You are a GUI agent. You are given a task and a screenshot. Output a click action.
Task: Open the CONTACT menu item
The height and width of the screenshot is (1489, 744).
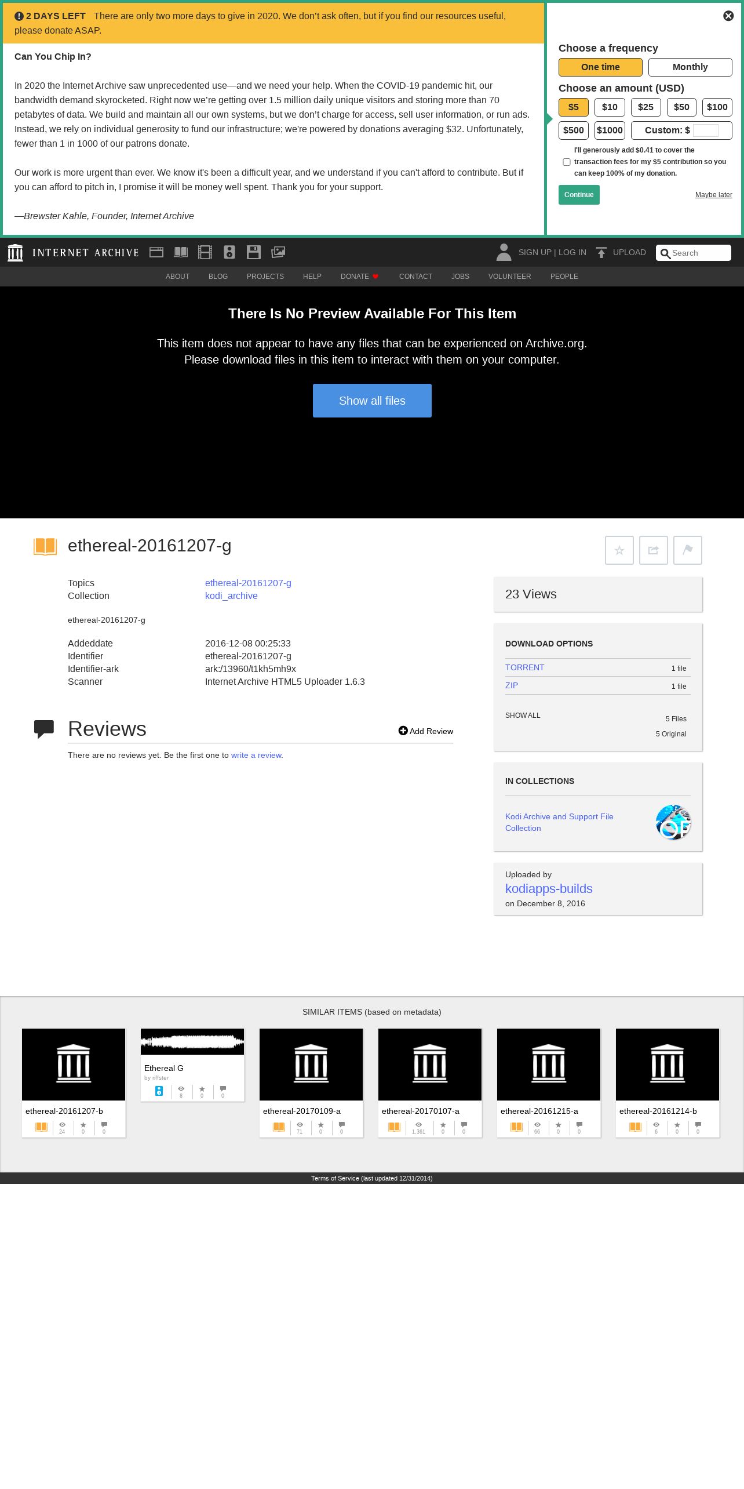415,277
